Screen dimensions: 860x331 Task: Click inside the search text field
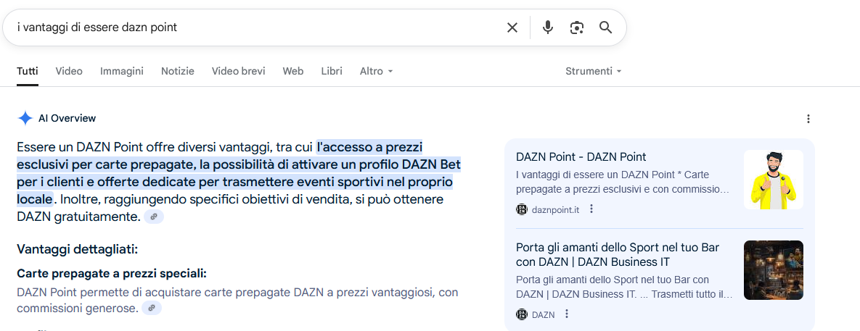pyautogui.click(x=258, y=28)
